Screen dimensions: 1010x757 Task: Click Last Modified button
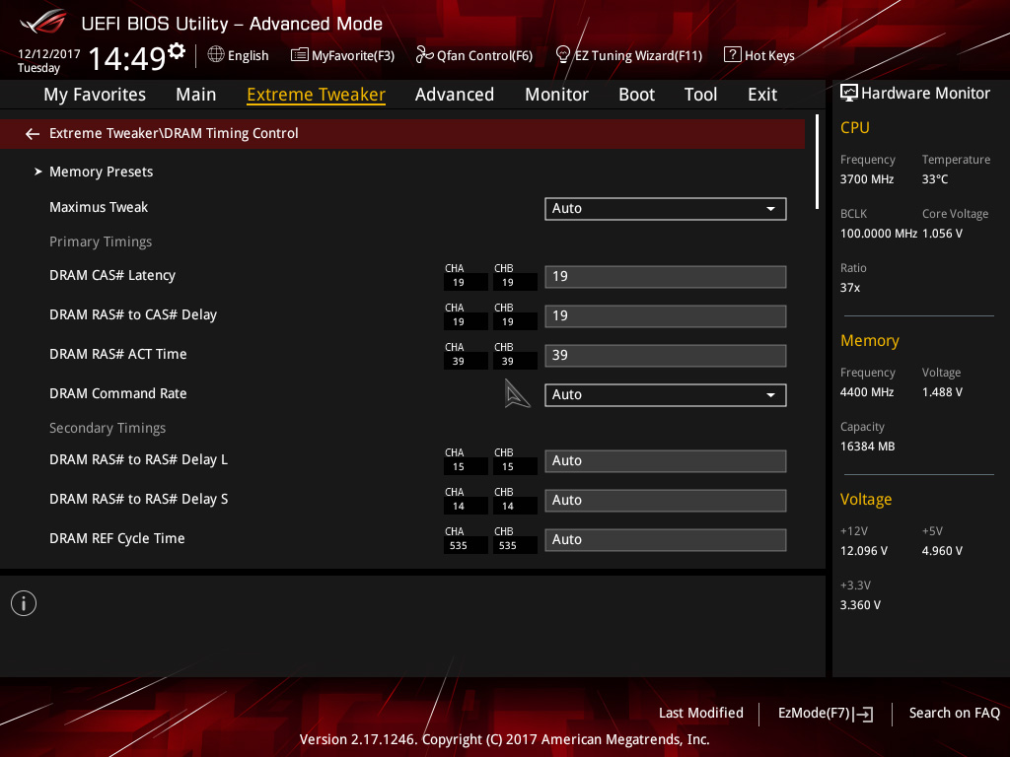pyautogui.click(x=701, y=713)
